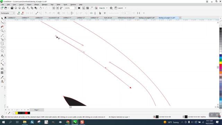Viewport: 222px width, 125px height.
Task: Click the Close curve icon
Action: pyautogui.click(x=72, y=13)
